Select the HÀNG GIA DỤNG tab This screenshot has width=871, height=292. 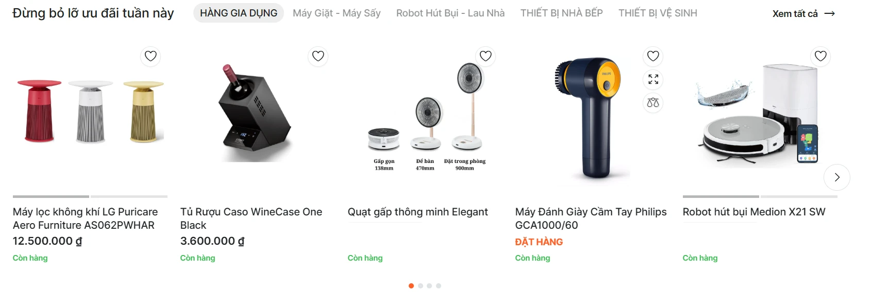239,13
